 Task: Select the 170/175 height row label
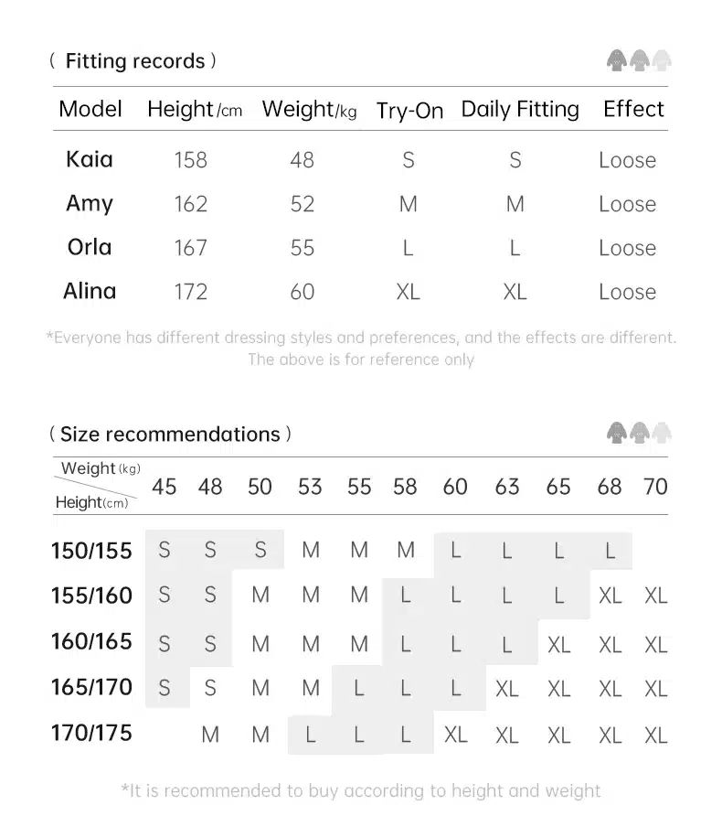pyautogui.click(x=91, y=733)
